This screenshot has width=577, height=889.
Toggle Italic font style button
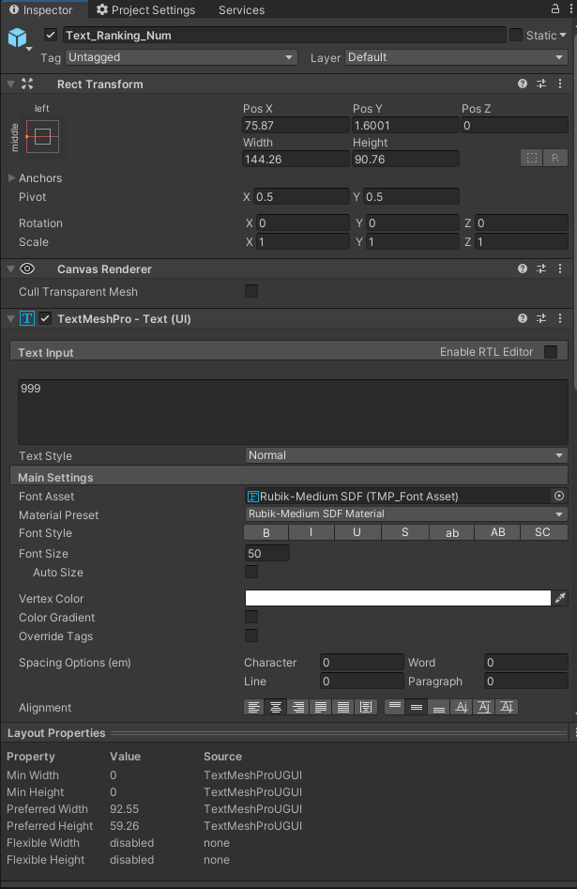(311, 532)
